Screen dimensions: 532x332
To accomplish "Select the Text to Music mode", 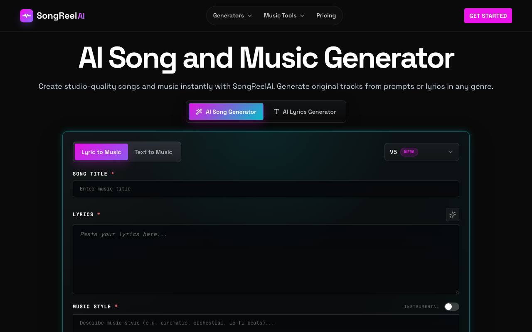I will [x=153, y=152].
